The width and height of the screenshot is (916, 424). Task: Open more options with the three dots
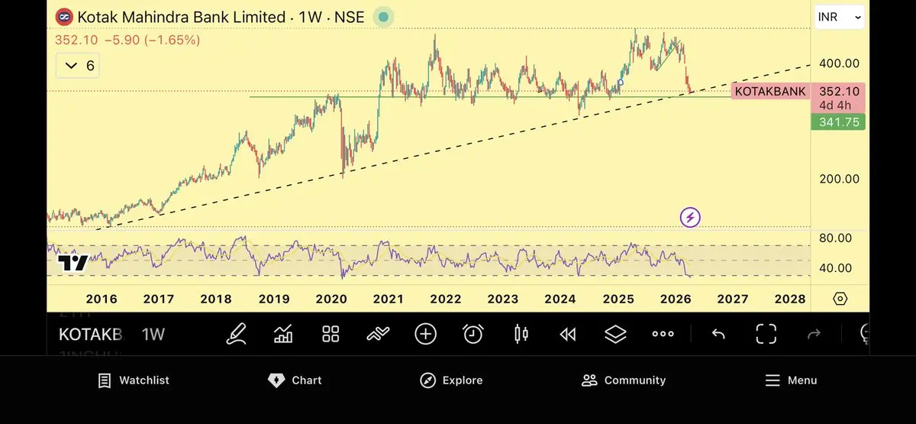pyautogui.click(x=663, y=334)
